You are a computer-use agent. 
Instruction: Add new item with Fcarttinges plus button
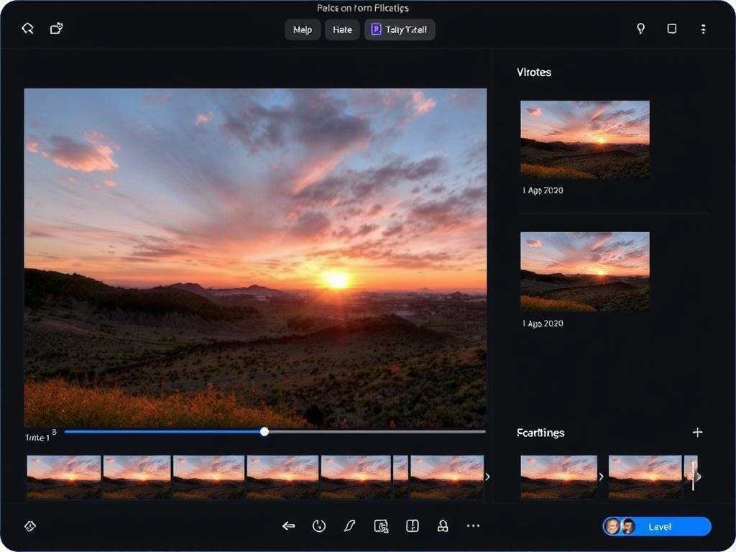[697, 432]
